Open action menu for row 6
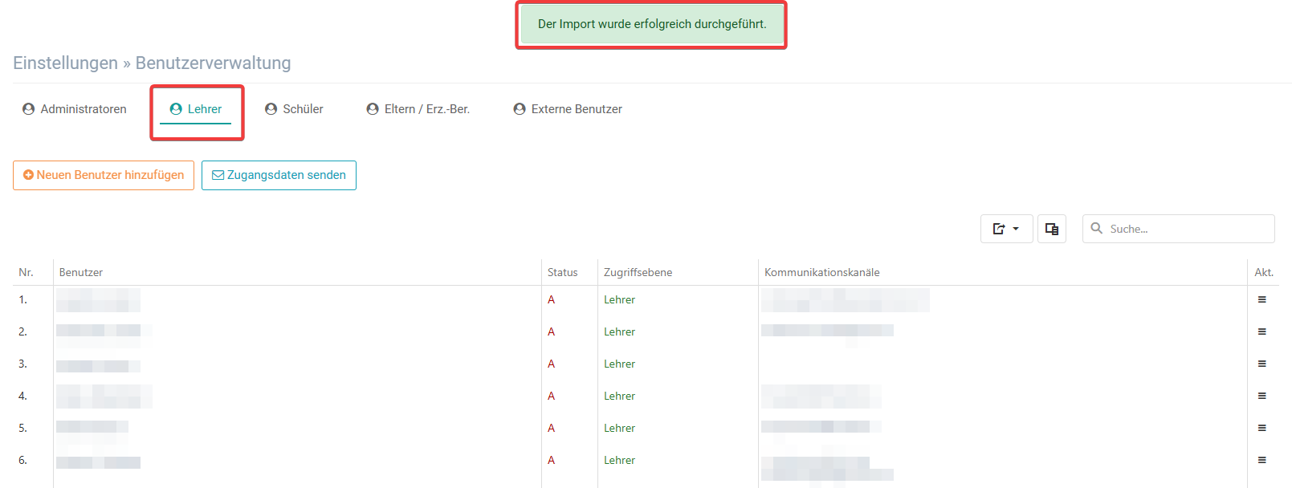The height and width of the screenshot is (488, 1292). point(1262,460)
